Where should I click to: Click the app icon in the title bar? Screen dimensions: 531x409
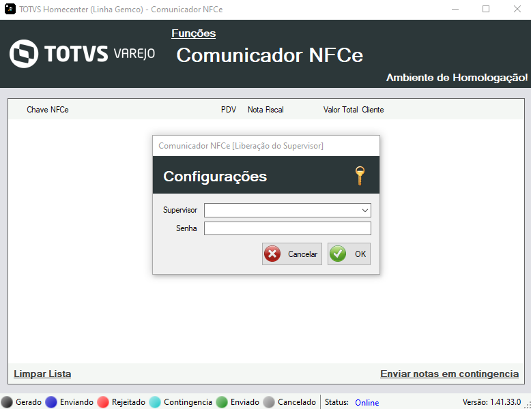click(x=10, y=9)
